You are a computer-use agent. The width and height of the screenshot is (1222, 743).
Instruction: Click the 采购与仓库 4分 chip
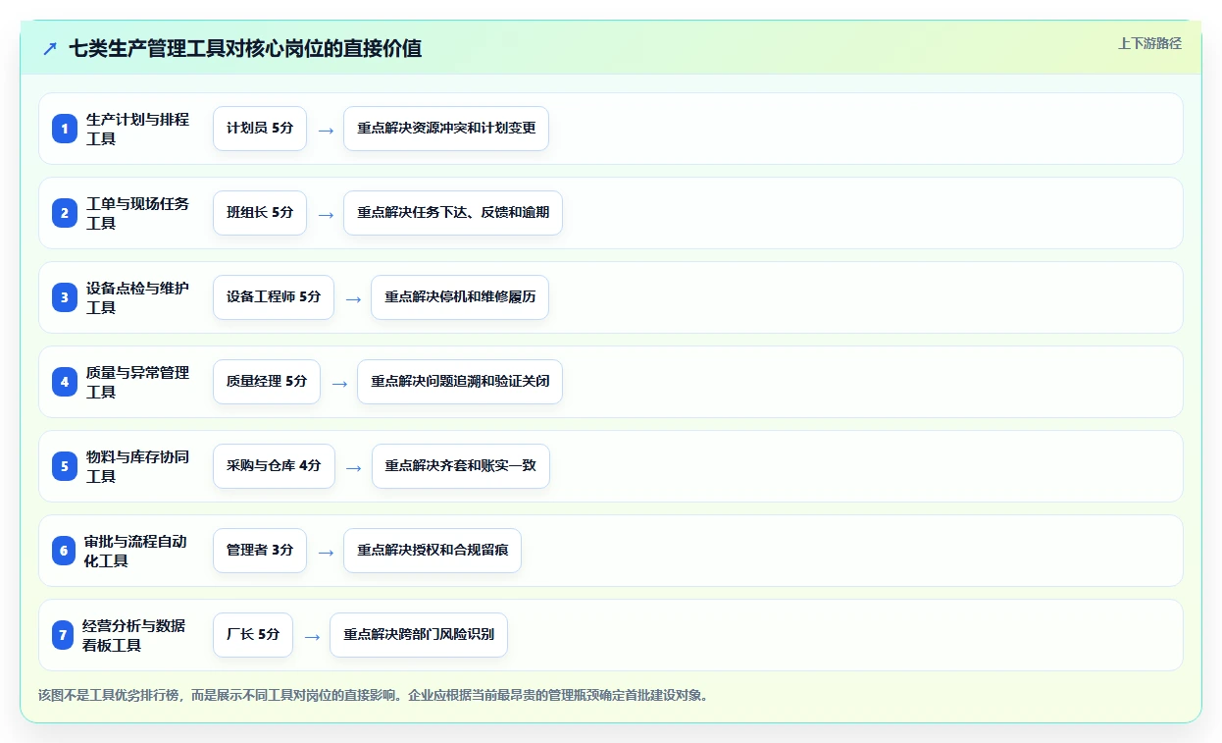[x=274, y=466]
